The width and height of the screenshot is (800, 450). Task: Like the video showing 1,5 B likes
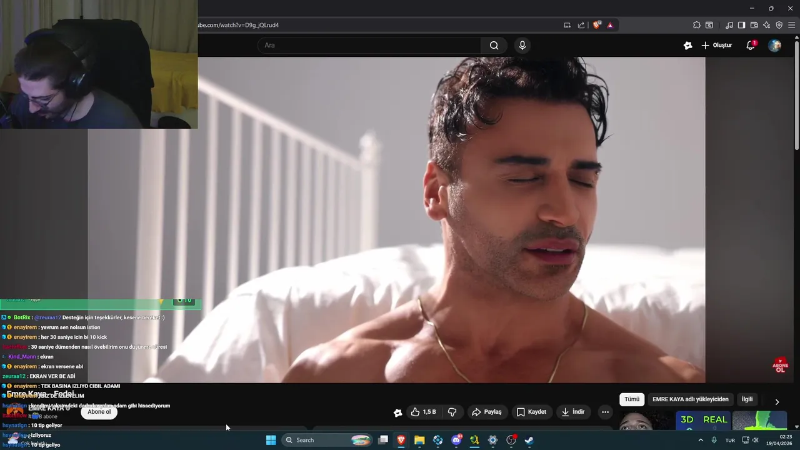(x=423, y=412)
